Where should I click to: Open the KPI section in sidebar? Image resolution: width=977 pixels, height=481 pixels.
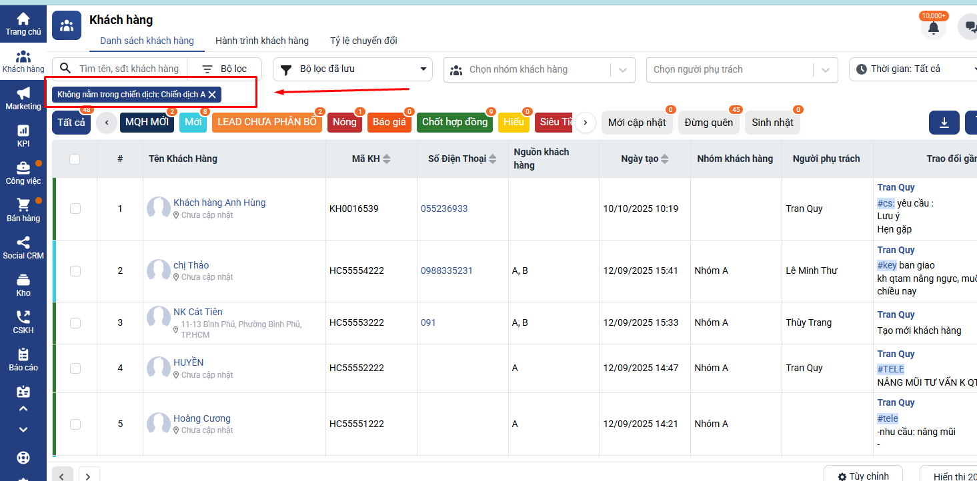click(x=23, y=135)
